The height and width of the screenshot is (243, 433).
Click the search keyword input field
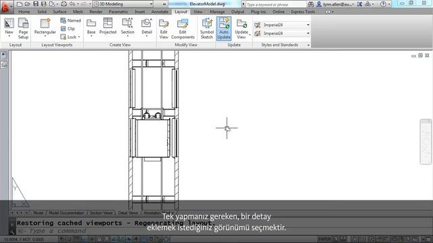[x=275, y=5]
